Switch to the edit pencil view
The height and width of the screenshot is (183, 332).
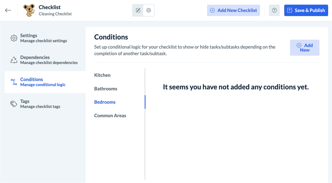138,10
